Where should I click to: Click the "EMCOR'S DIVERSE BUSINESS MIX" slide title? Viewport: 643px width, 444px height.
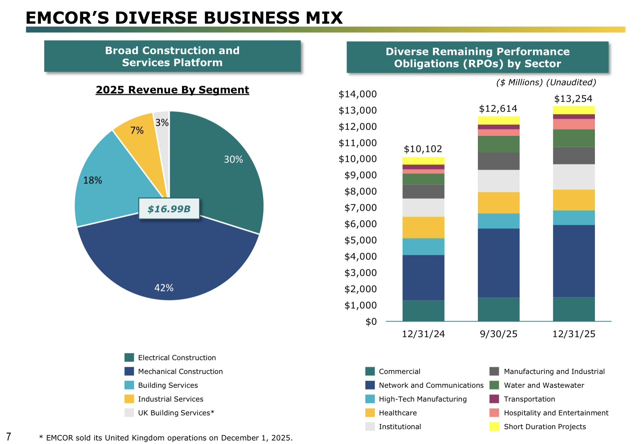[x=184, y=18]
